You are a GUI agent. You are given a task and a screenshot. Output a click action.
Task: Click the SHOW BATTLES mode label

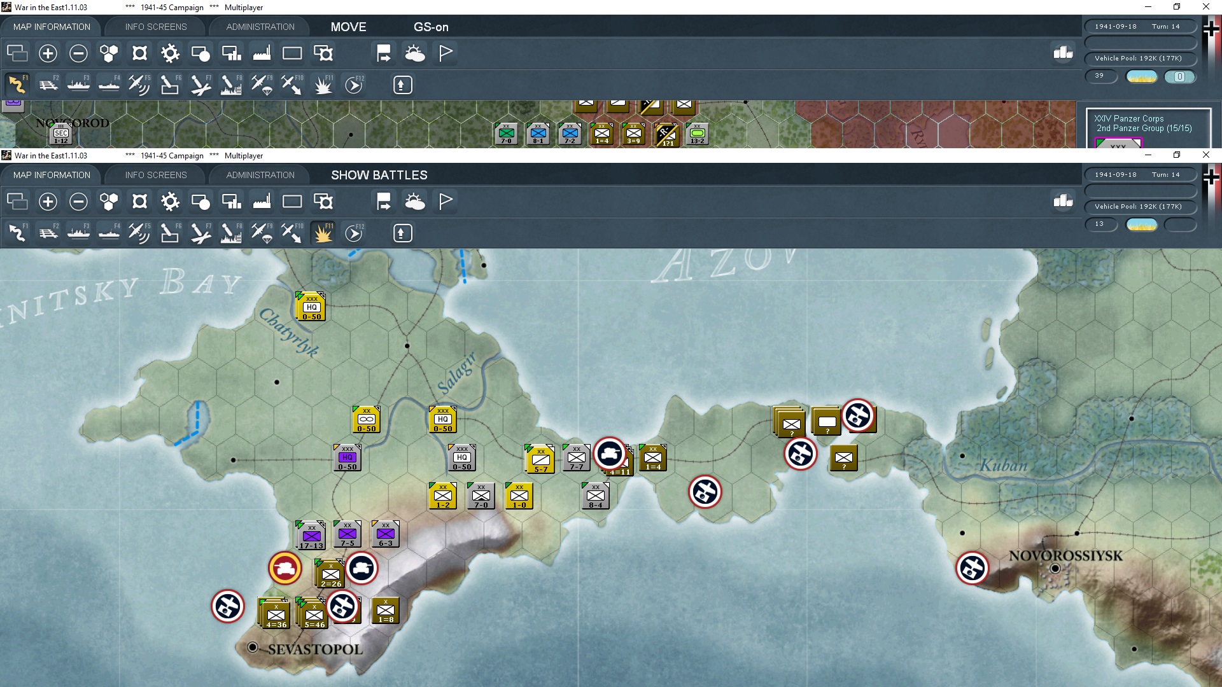pyautogui.click(x=378, y=175)
